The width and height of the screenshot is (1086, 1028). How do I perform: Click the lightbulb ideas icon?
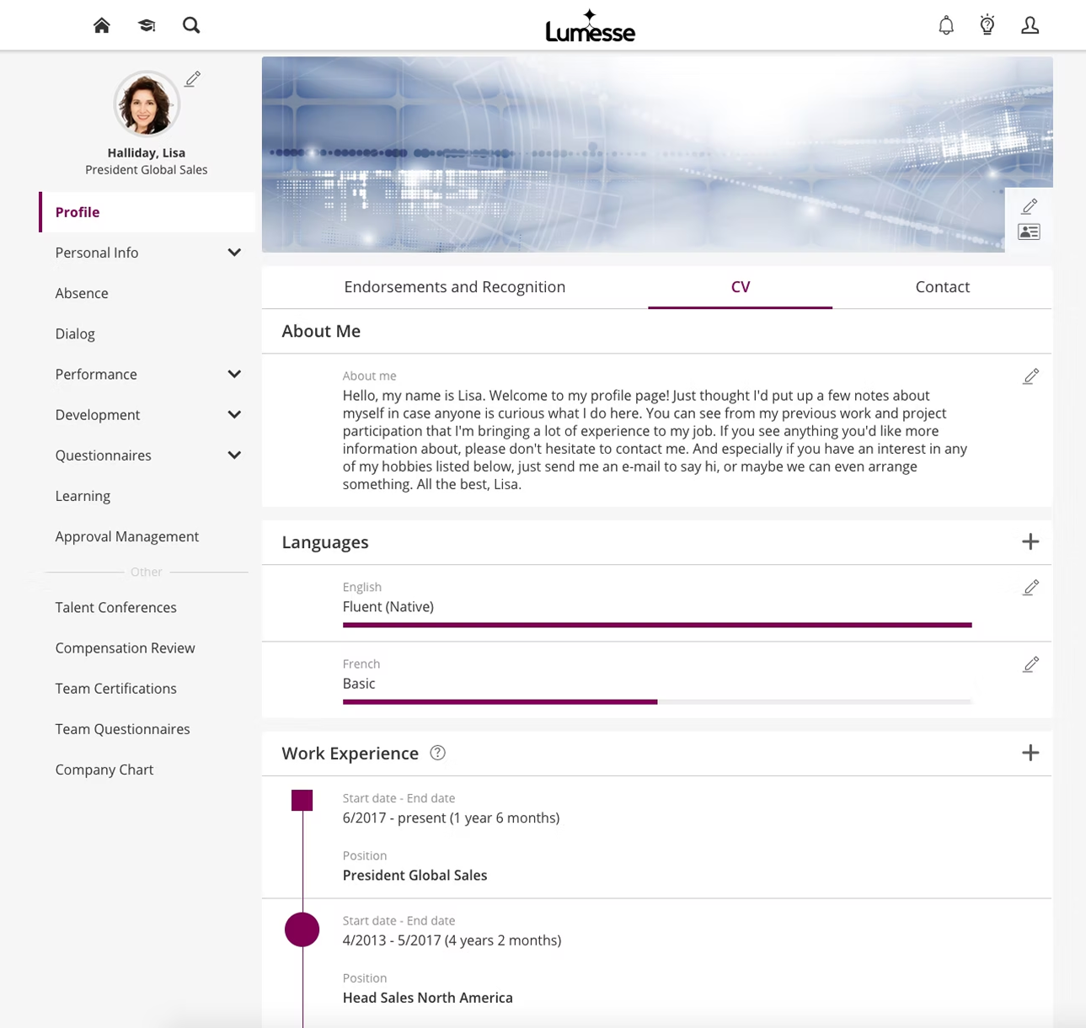[987, 25]
